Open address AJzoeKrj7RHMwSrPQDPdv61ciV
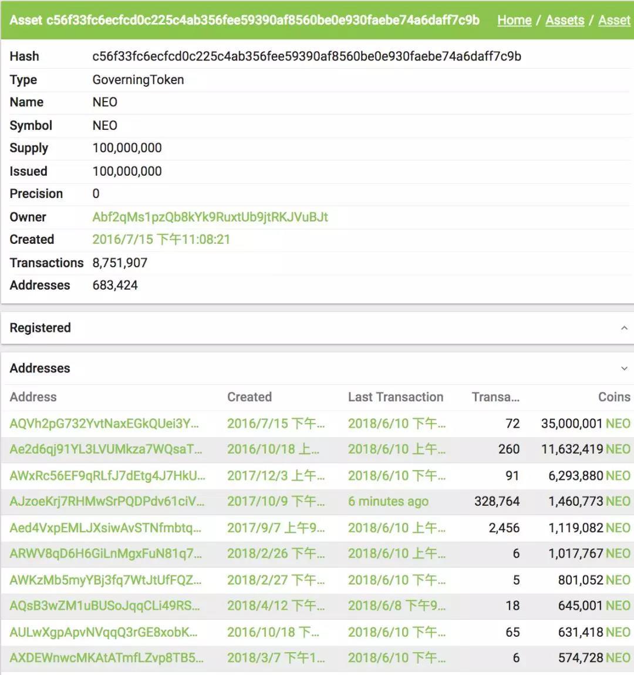 (x=107, y=501)
